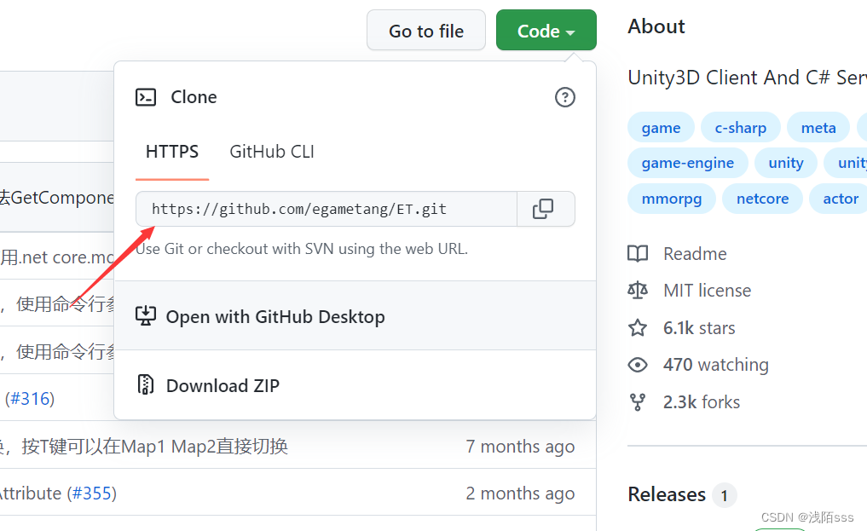This screenshot has width=867, height=531.
Task: Click the terminal Clone icon
Action: pos(146,97)
